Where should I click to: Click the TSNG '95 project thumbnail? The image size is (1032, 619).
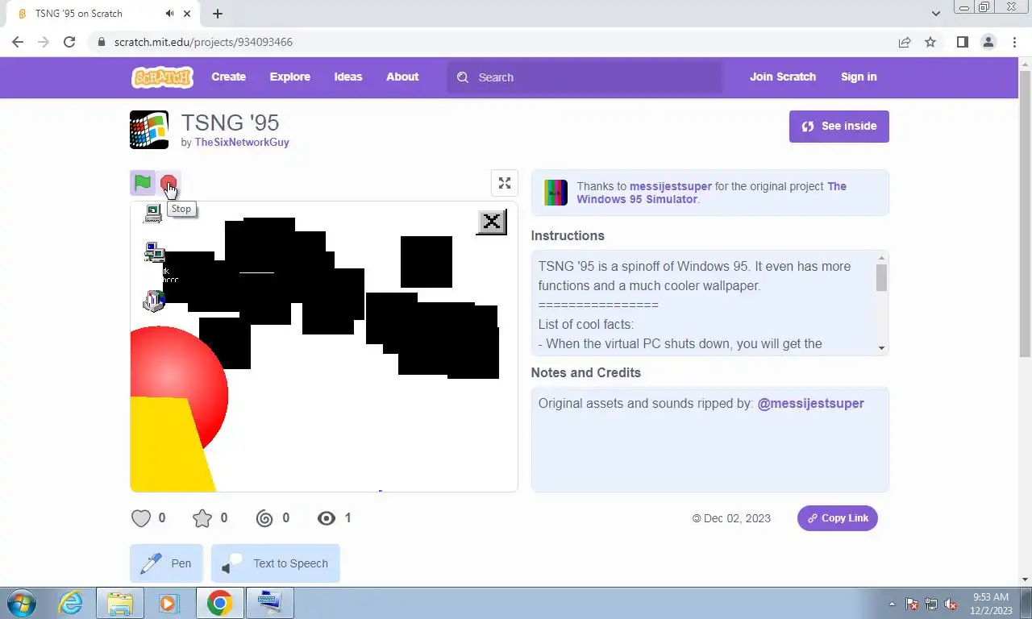pyautogui.click(x=149, y=130)
